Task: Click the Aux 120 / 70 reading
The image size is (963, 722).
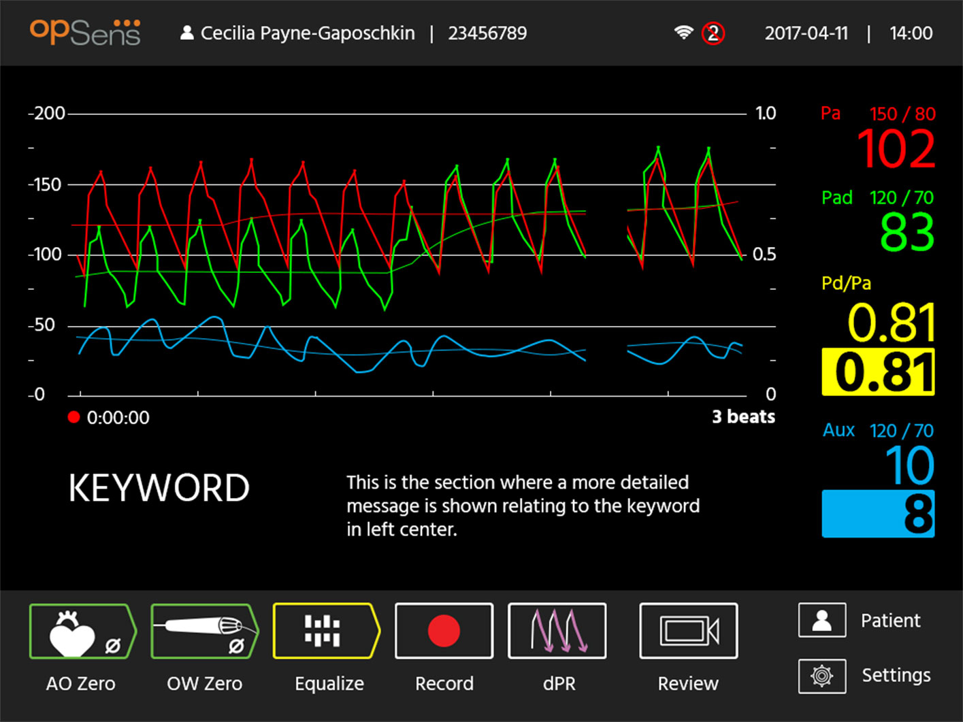Action: pos(902,431)
